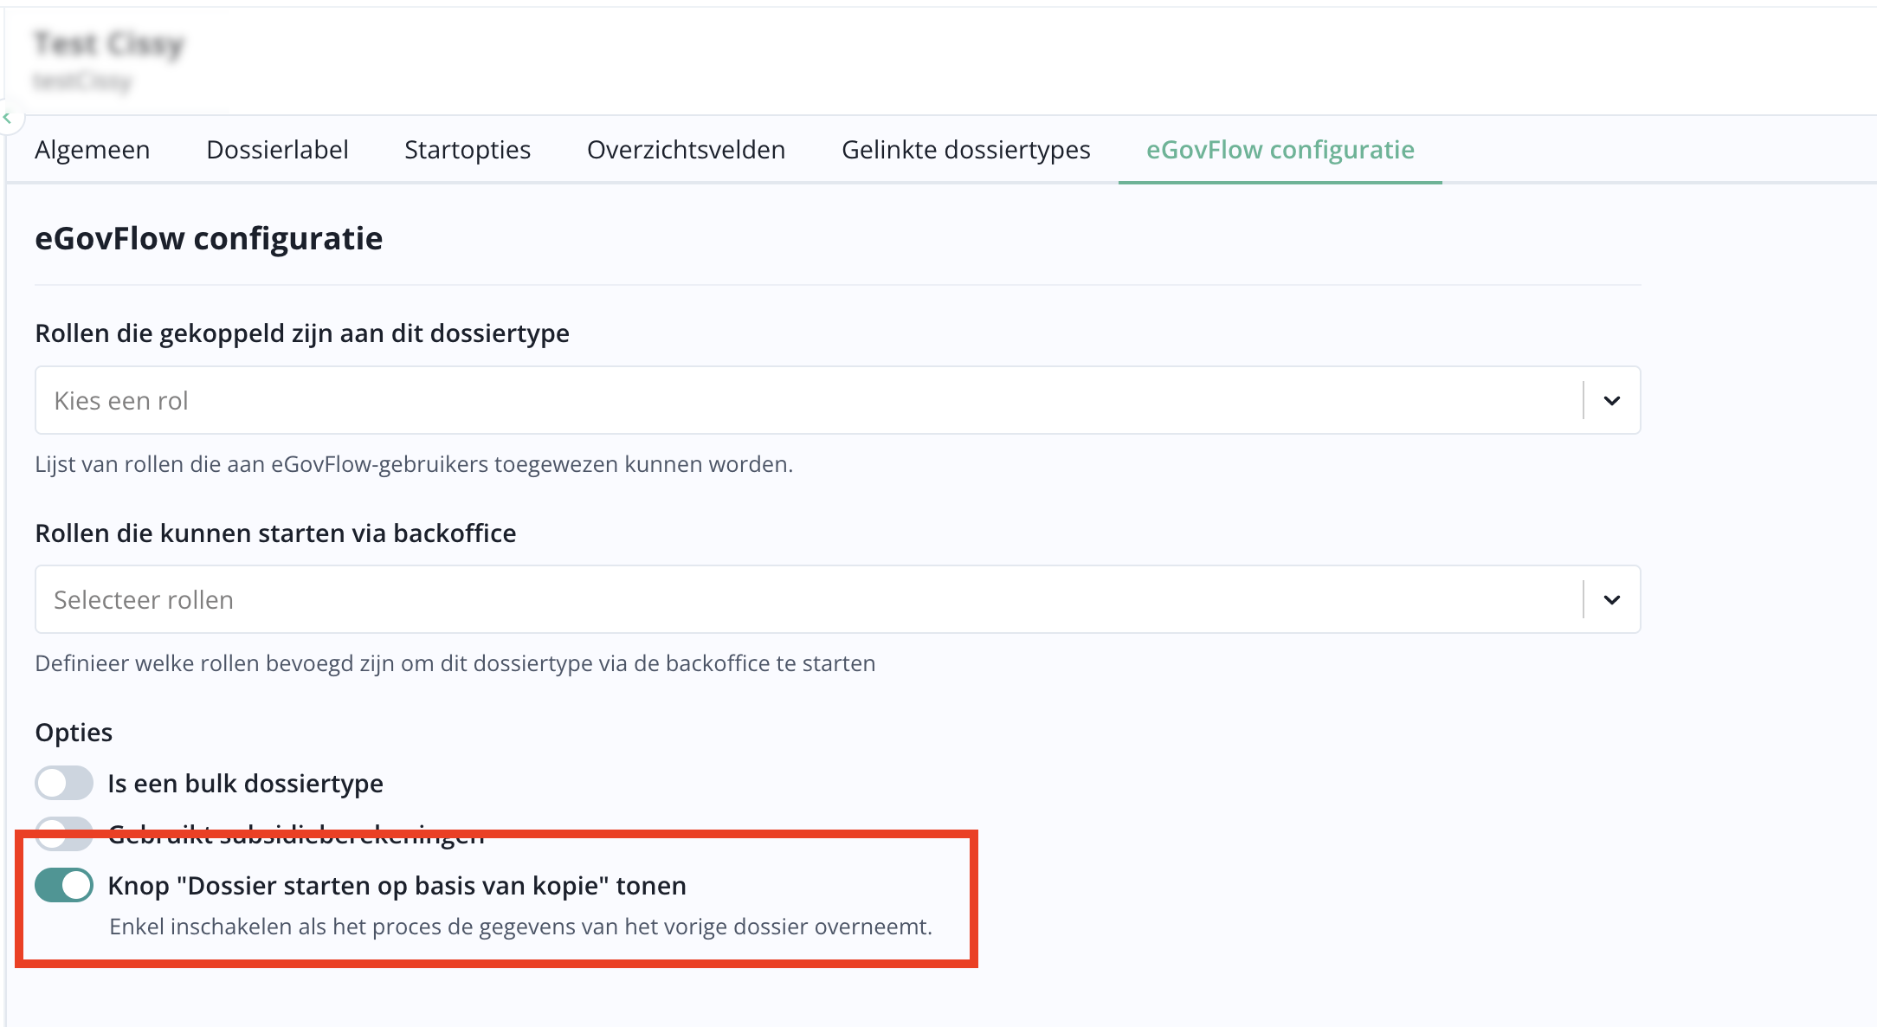Click the 'eGovFlow configuratie' page heading

point(209,238)
